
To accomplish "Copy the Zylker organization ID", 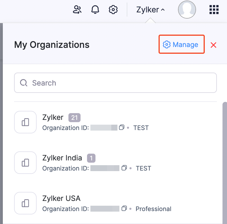I will click(x=122, y=127).
